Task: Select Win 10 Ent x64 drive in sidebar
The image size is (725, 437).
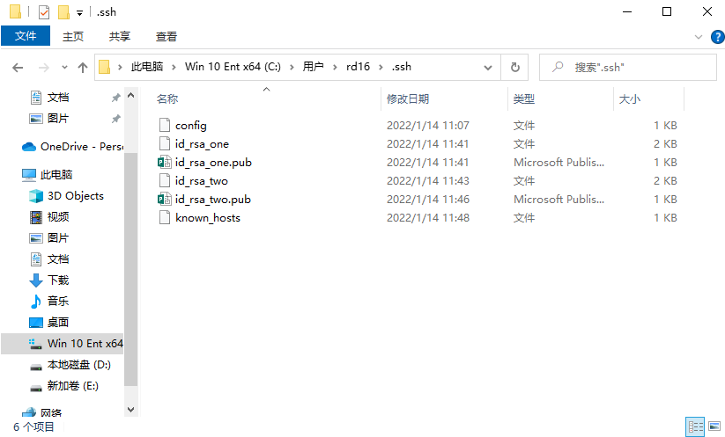Action: tap(63, 343)
